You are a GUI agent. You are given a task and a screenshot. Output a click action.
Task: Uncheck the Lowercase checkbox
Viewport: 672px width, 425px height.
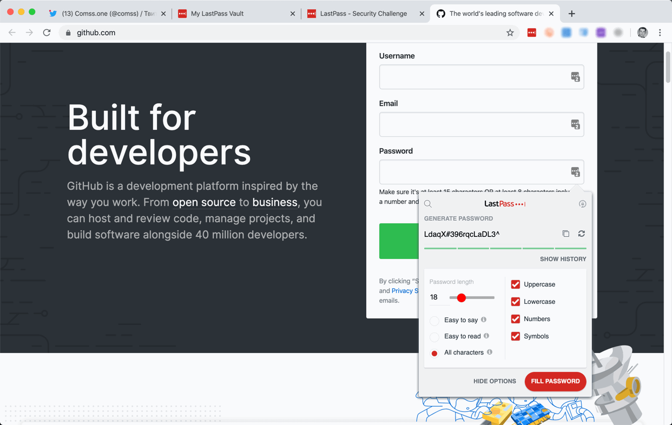[516, 302]
